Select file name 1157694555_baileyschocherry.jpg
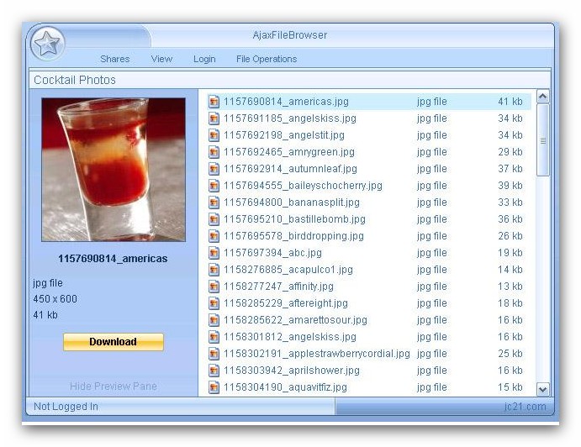This screenshot has height=447, width=581. (303, 186)
